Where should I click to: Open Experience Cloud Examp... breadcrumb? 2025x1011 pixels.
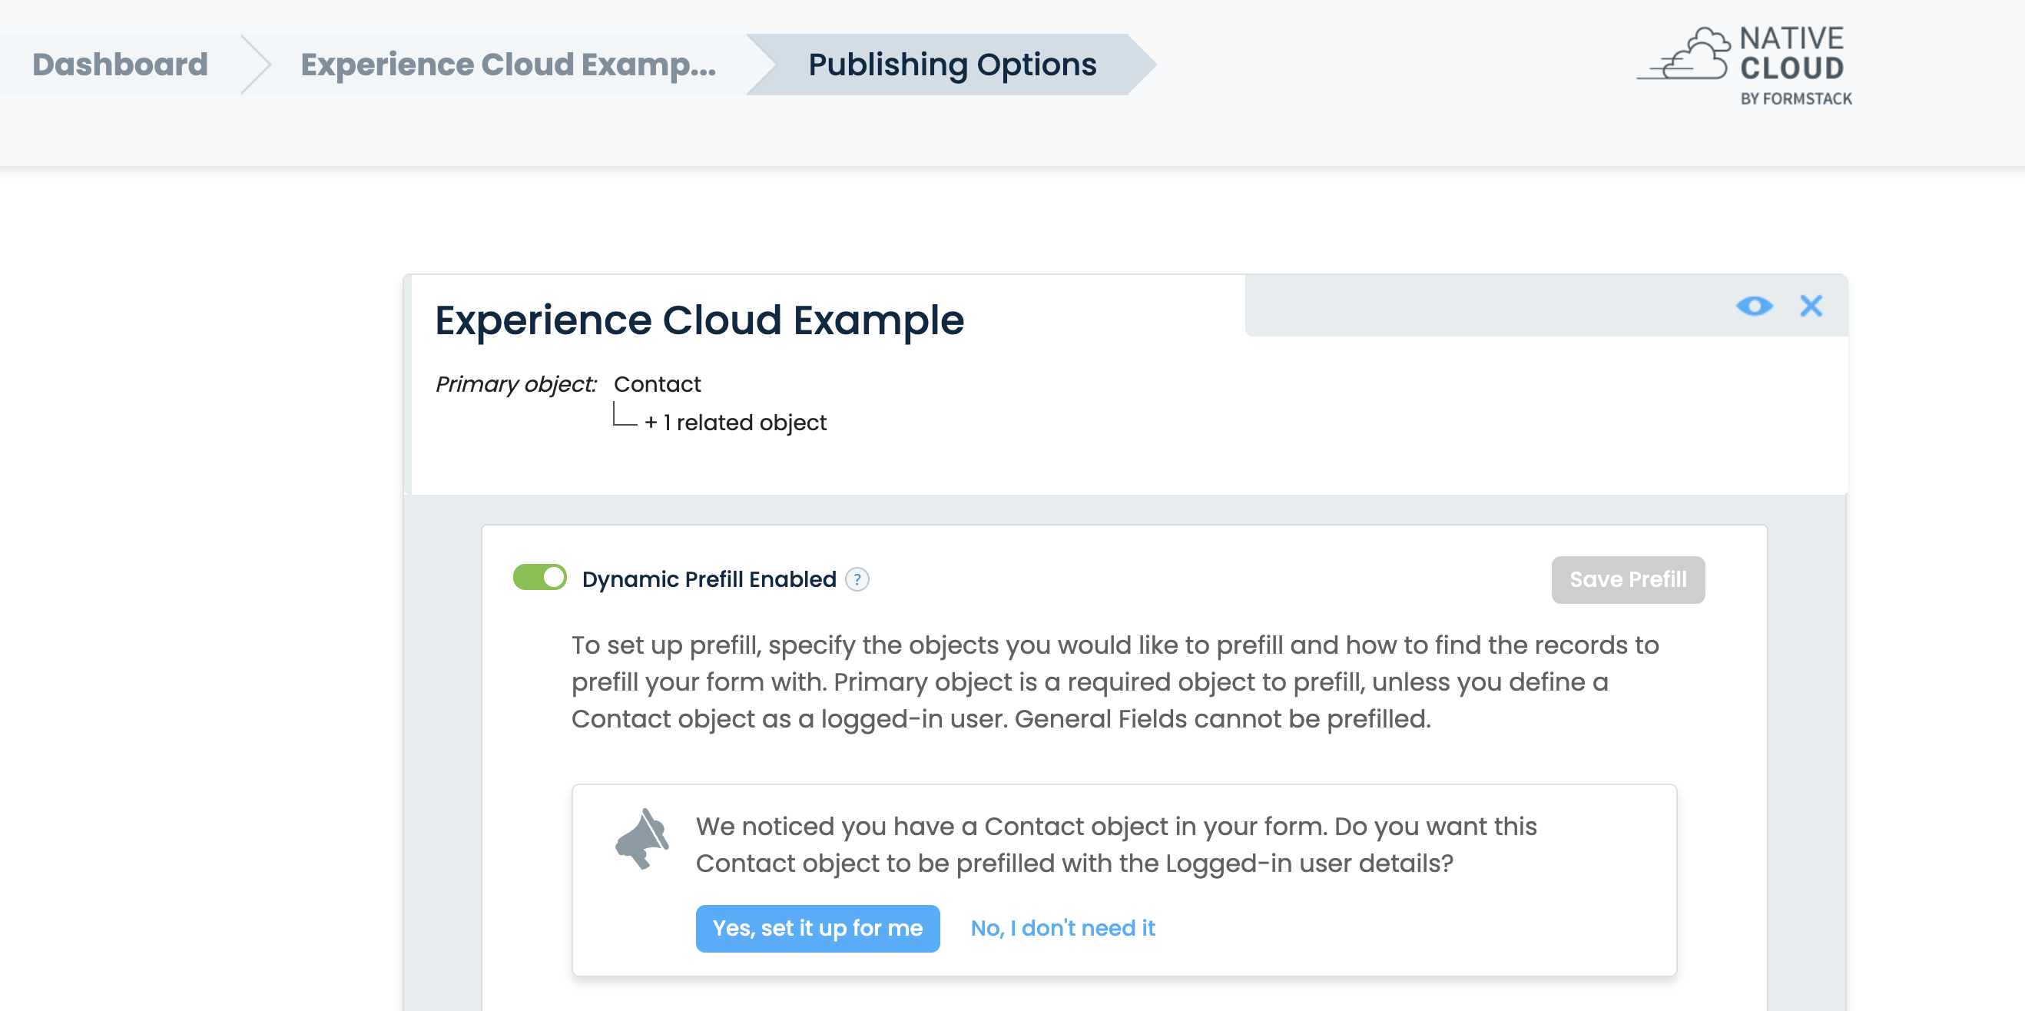[x=508, y=65]
